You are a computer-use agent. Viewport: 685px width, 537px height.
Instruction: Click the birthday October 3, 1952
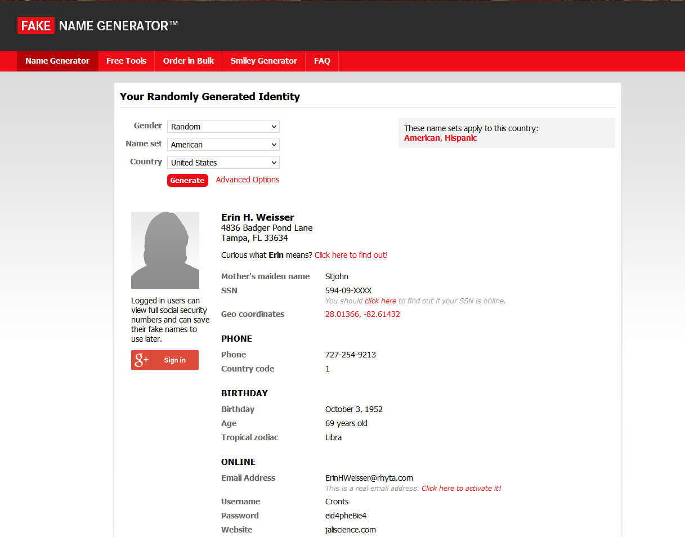pos(354,409)
